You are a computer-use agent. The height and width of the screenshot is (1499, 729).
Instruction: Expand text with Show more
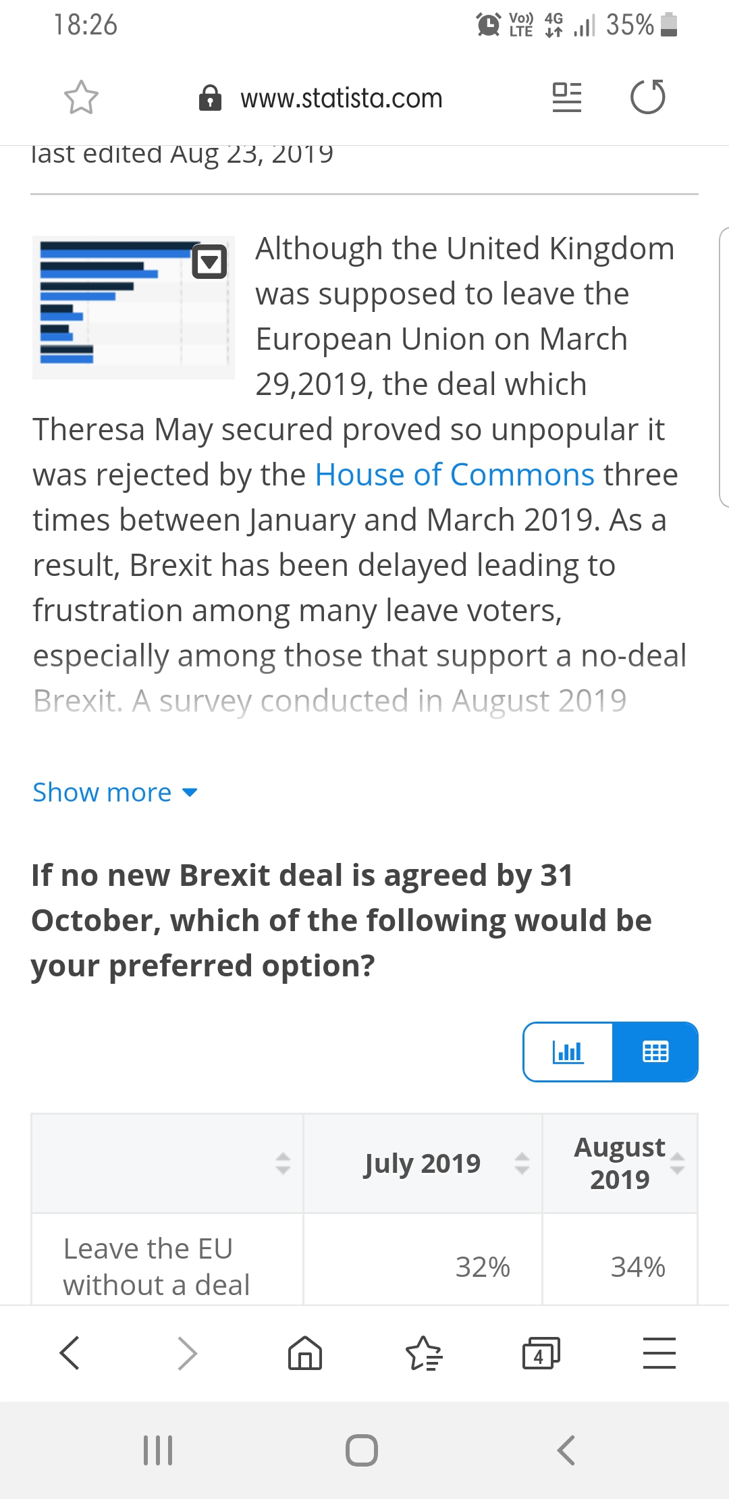[115, 792]
